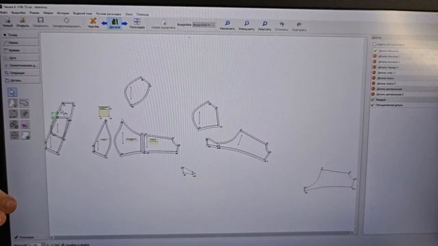The height and width of the screenshot is (246, 438).
Task: Toggle red marker of Деталь центральная
Action: pyautogui.click(x=373, y=89)
